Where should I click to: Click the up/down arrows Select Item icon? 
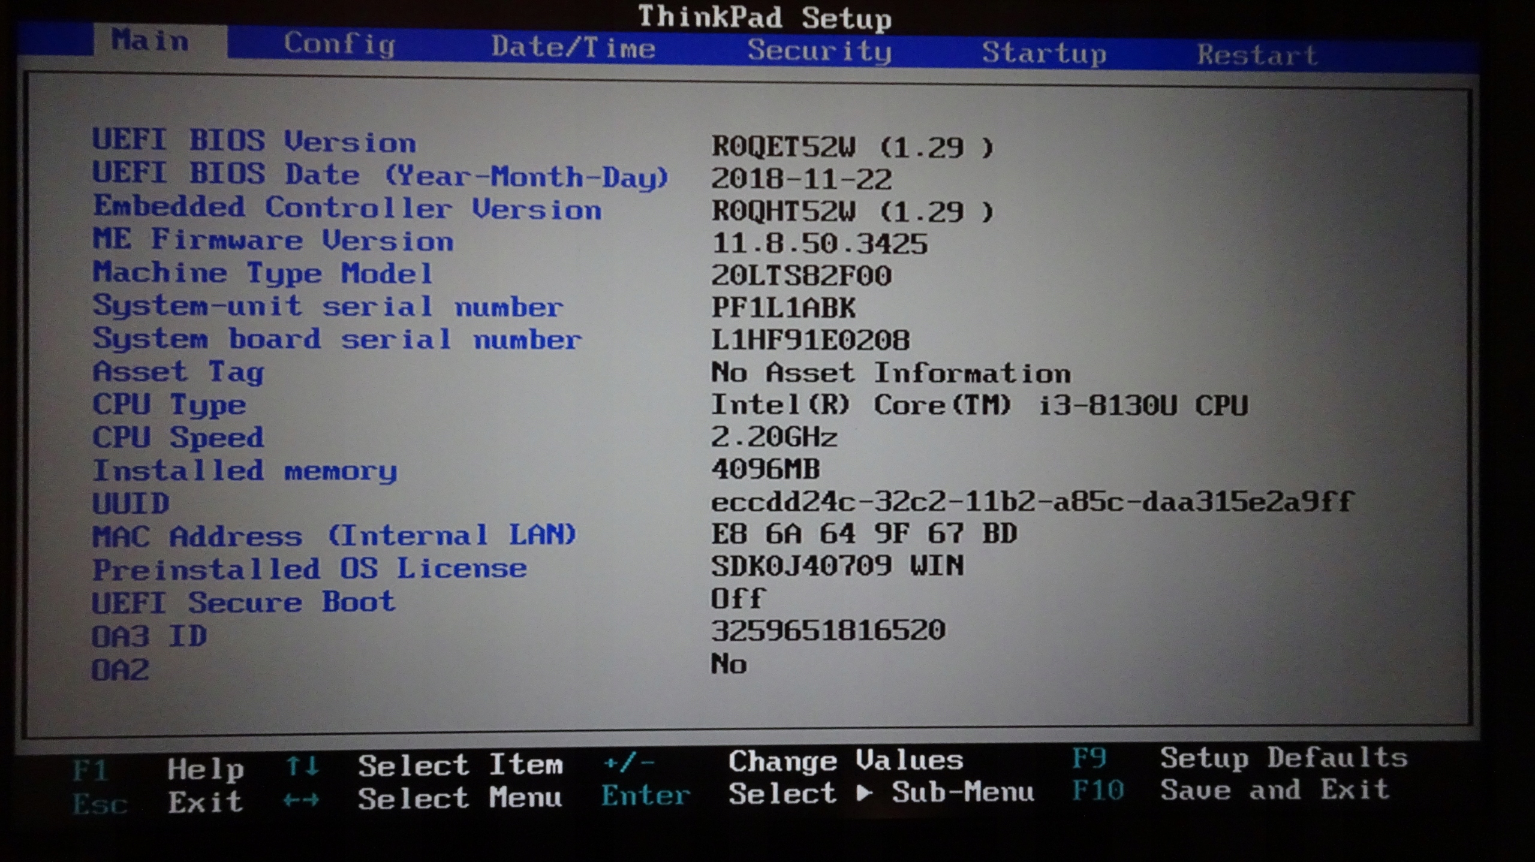(302, 767)
